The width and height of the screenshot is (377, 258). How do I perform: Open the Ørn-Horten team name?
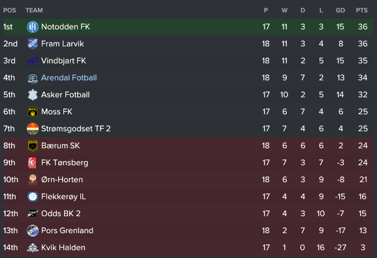click(x=62, y=180)
